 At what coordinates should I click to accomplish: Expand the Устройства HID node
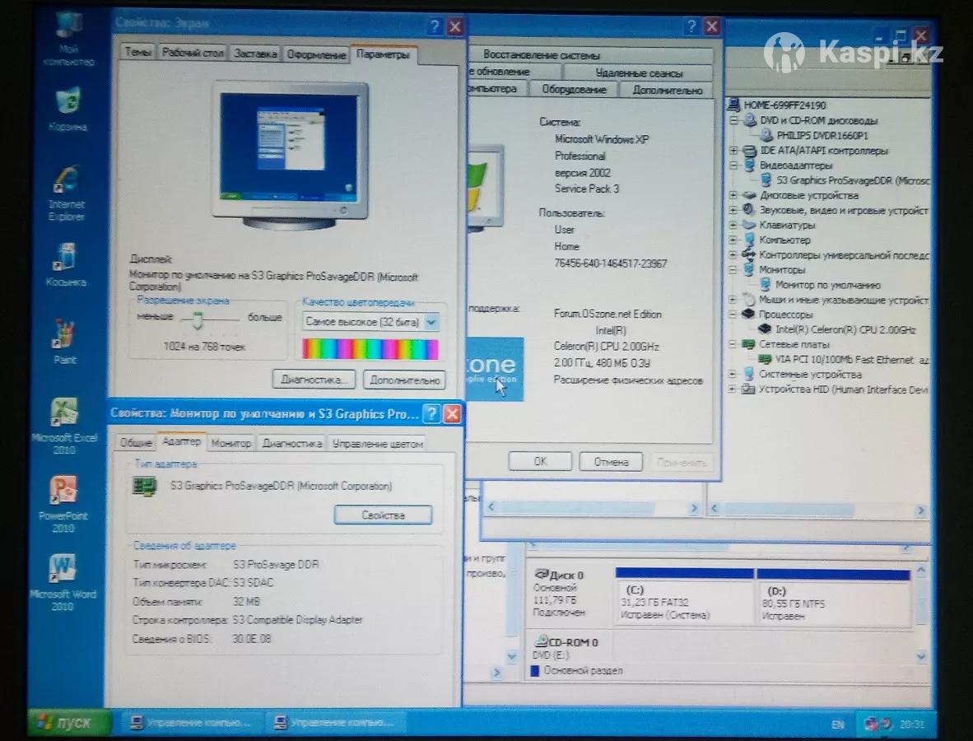click(x=733, y=389)
